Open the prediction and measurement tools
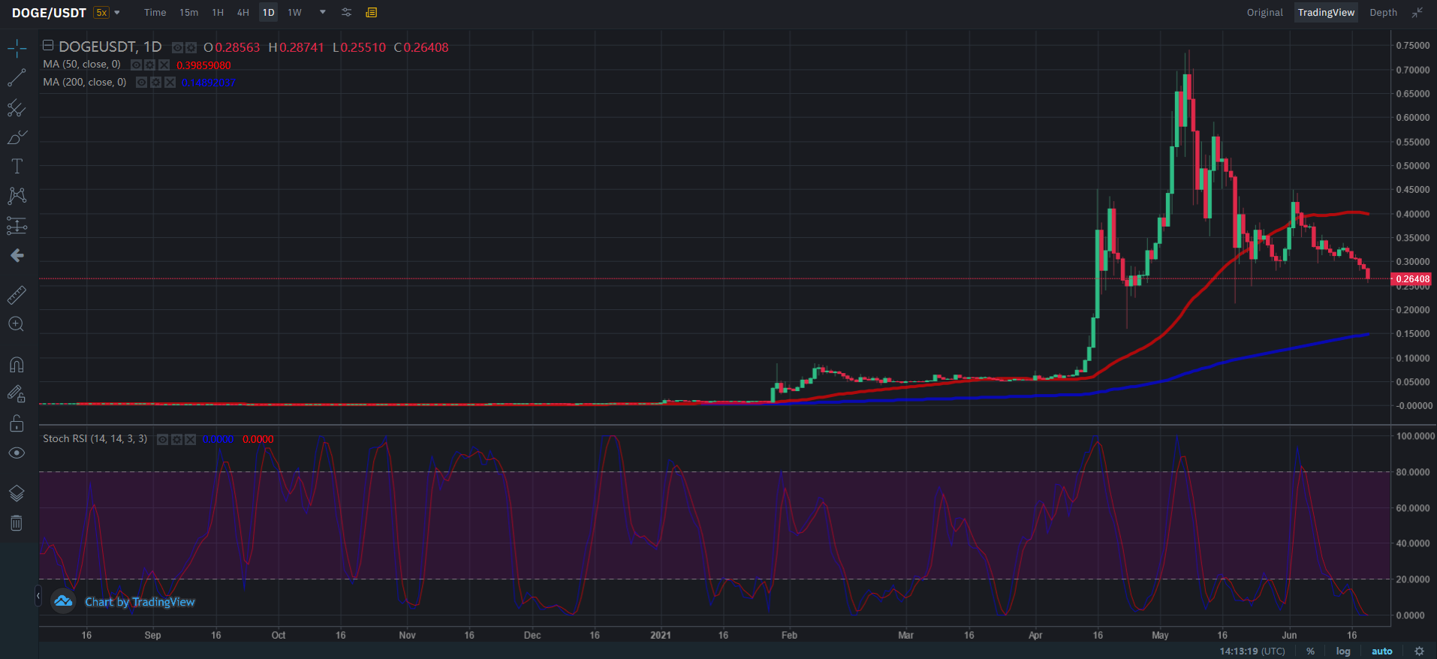The image size is (1437, 659). [17, 226]
